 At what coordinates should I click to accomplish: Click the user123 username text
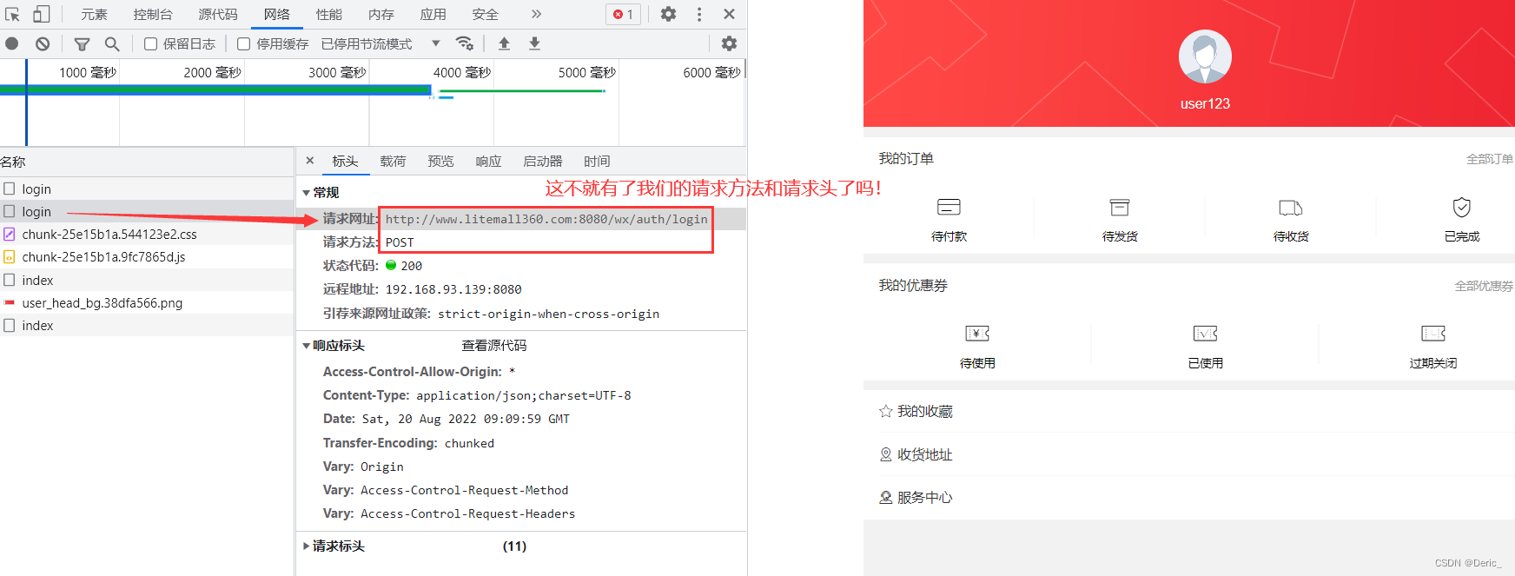click(x=1205, y=103)
